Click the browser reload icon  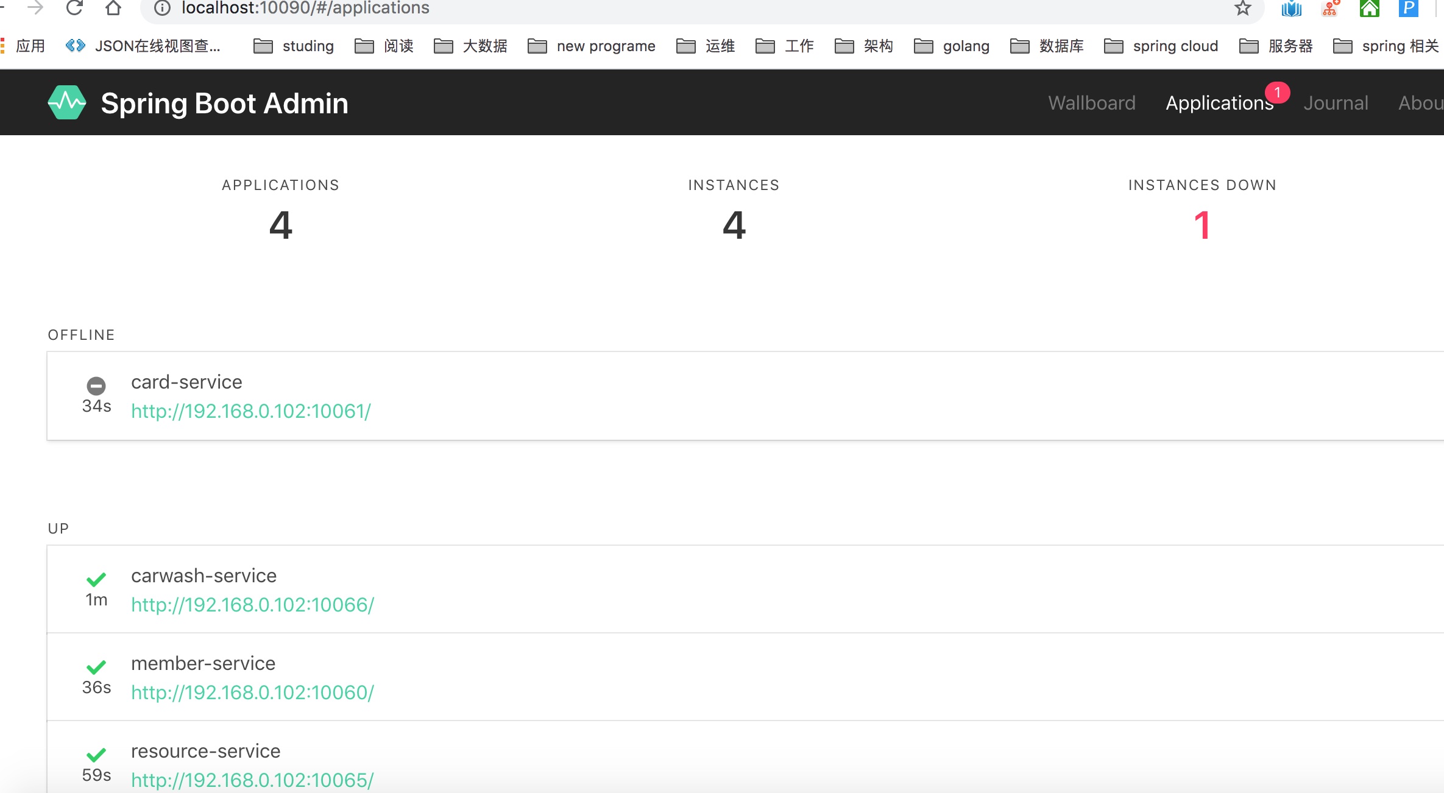pos(74,8)
